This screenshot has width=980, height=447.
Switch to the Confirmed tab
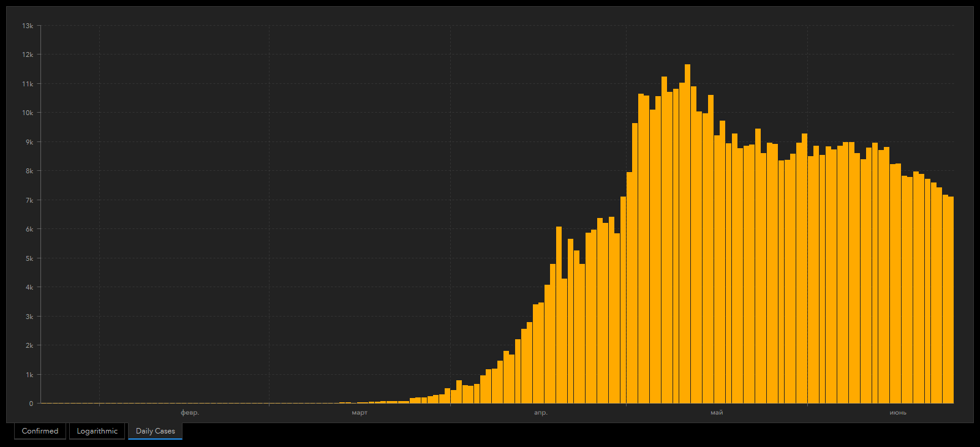coord(40,431)
